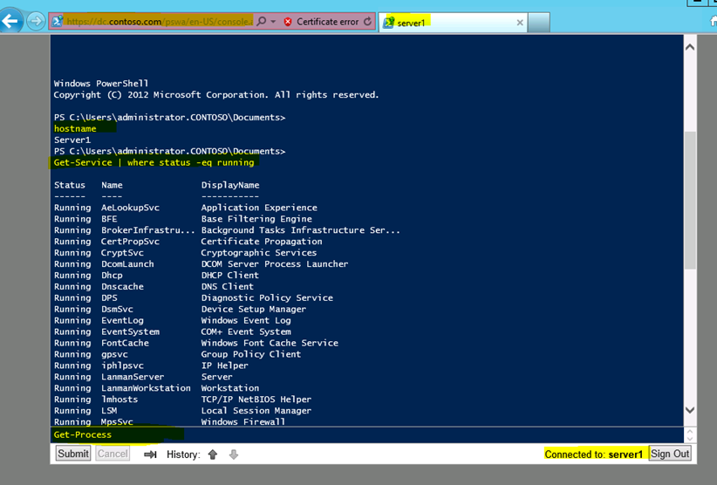Click 'DsmSvc' service name
Screen dimensions: 717x485
point(117,309)
